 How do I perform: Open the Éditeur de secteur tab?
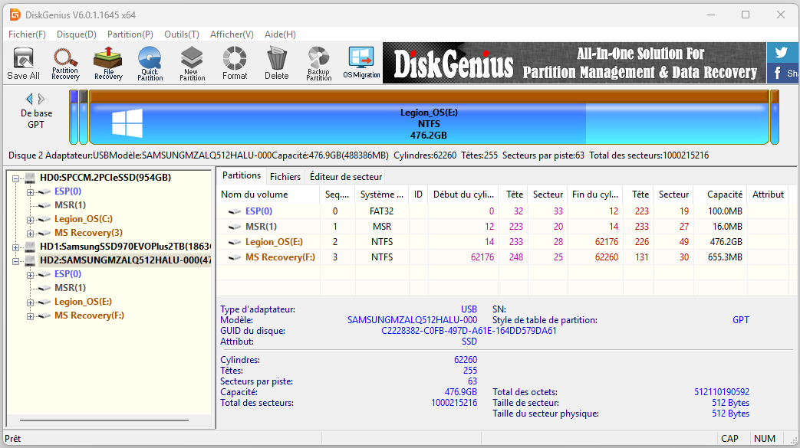tap(346, 176)
